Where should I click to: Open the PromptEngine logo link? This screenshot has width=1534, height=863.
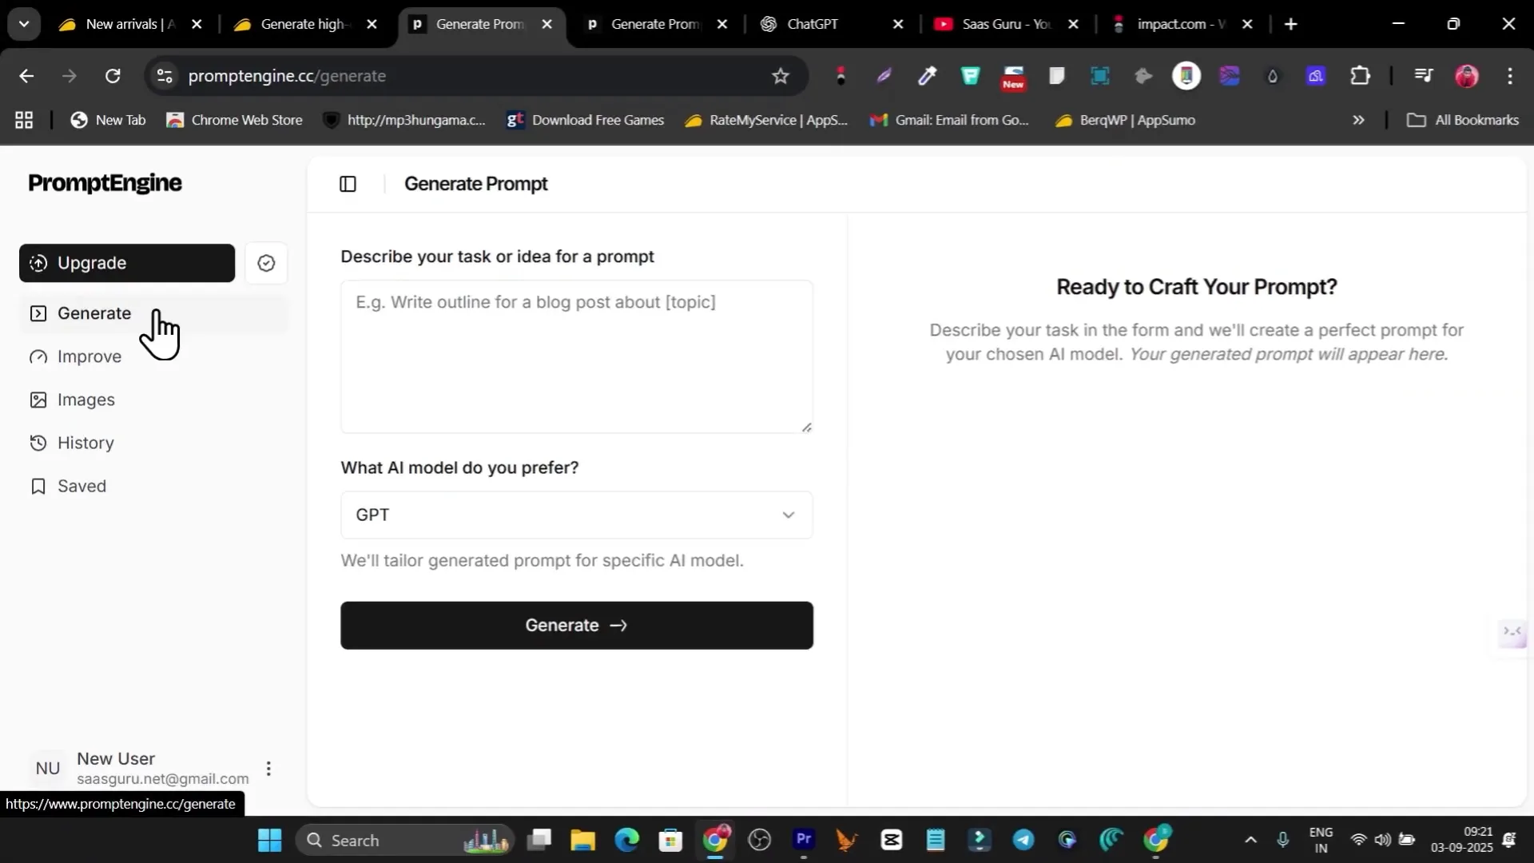105,183
